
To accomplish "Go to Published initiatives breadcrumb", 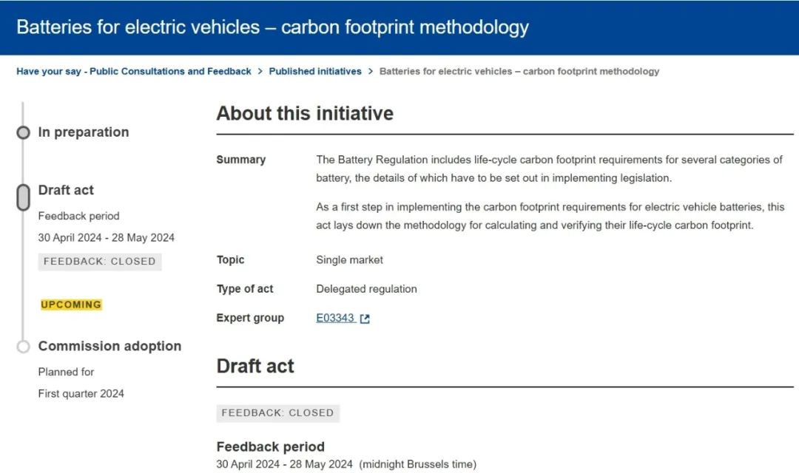I will tap(315, 72).
